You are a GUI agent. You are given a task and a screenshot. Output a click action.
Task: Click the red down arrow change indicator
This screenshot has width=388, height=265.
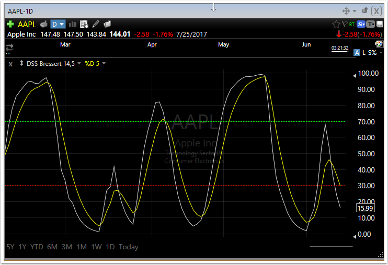coord(339,34)
